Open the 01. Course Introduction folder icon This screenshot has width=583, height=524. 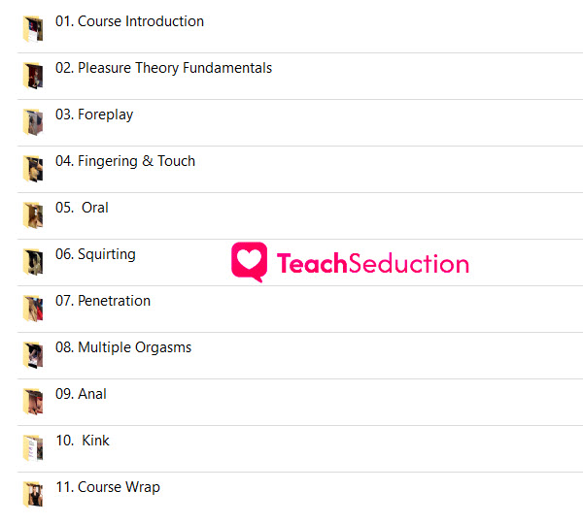(33, 29)
